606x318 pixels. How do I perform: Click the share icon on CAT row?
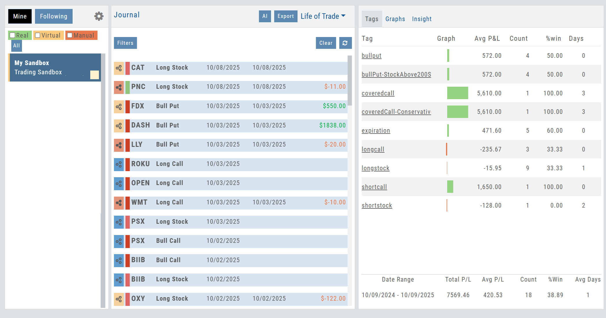coord(119,68)
